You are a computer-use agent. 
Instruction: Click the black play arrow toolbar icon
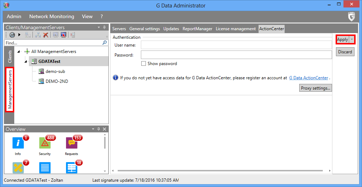19,35
